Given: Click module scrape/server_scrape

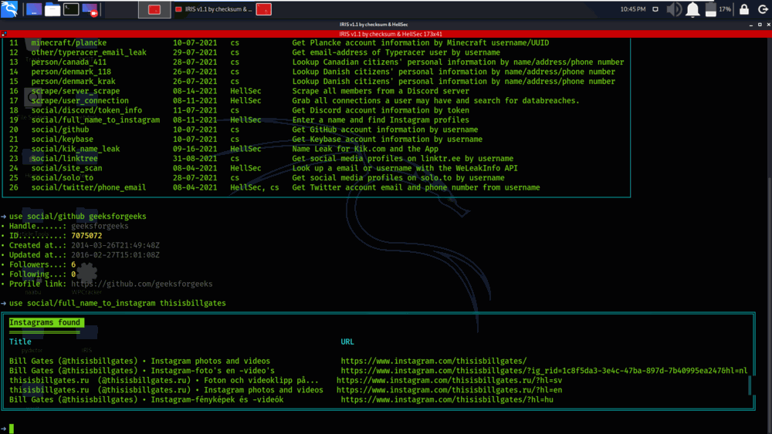Looking at the screenshot, I should click(x=76, y=91).
